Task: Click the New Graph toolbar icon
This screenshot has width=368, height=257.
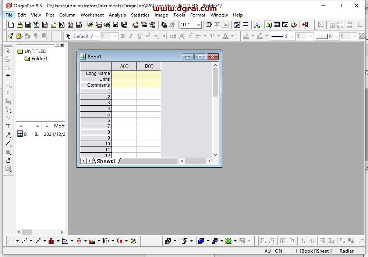Action: click(45, 25)
